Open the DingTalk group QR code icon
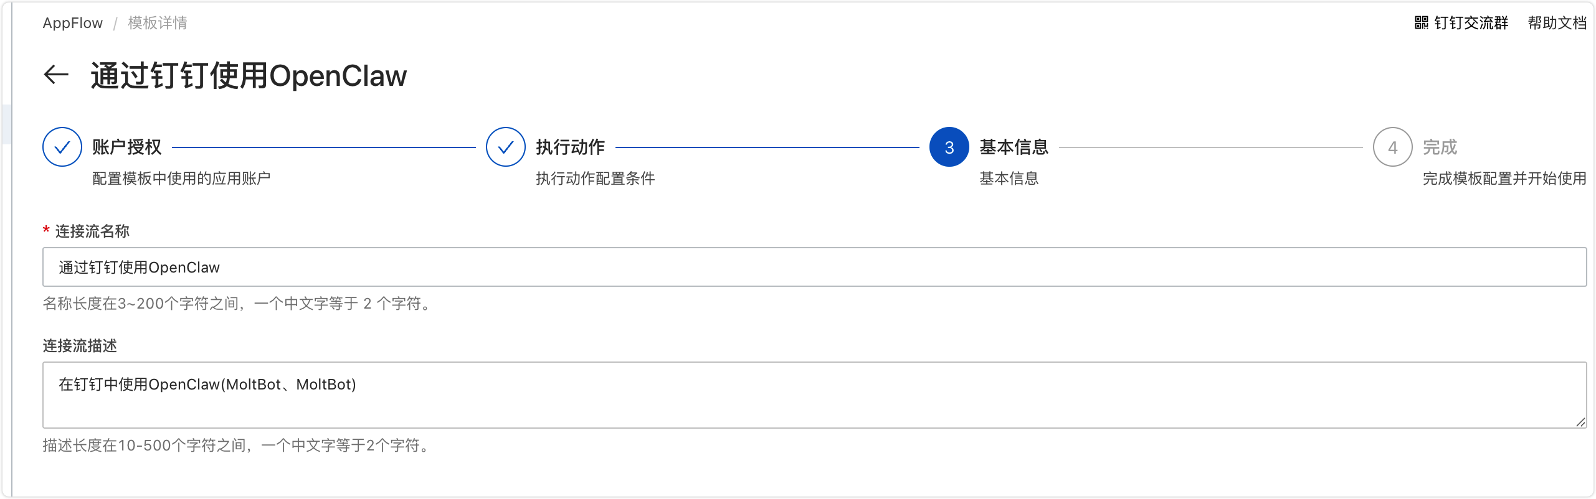The image size is (1596, 499). (1421, 23)
